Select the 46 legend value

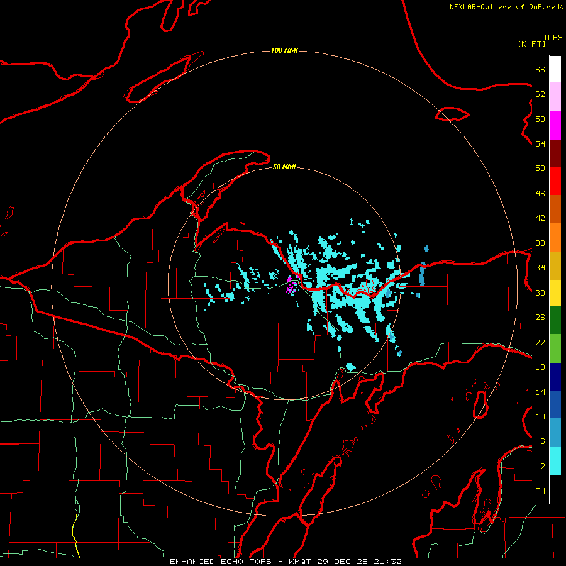(540, 194)
